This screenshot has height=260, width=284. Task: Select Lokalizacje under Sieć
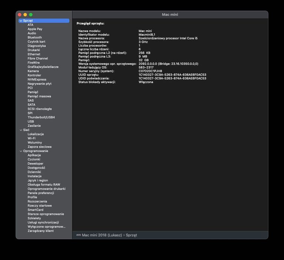(x=36, y=134)
